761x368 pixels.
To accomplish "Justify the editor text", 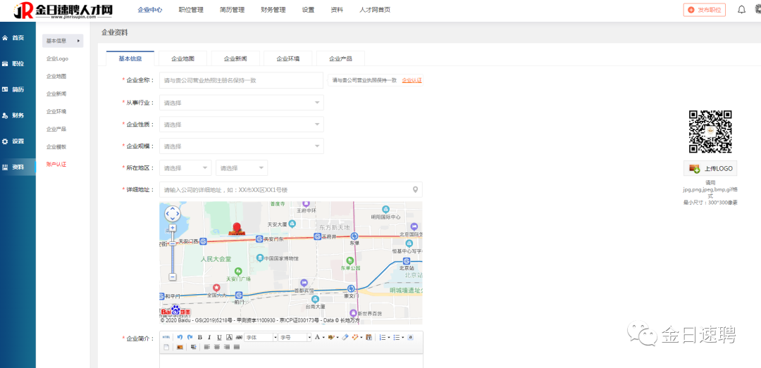I will [x=237, y=347].
